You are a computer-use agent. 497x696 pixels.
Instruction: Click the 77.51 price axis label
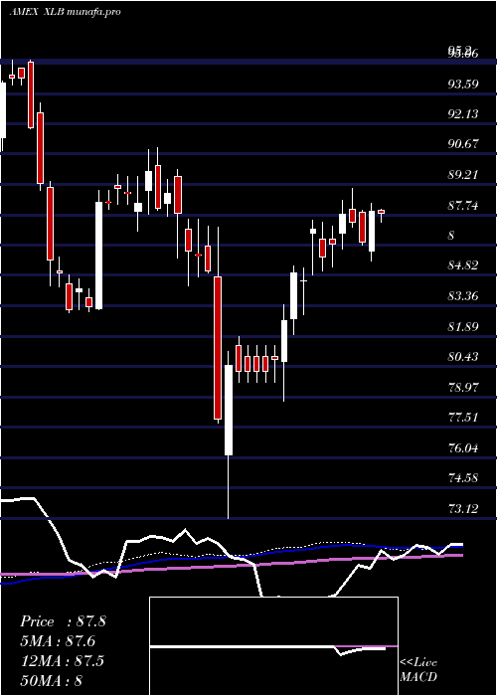[463, 418]
